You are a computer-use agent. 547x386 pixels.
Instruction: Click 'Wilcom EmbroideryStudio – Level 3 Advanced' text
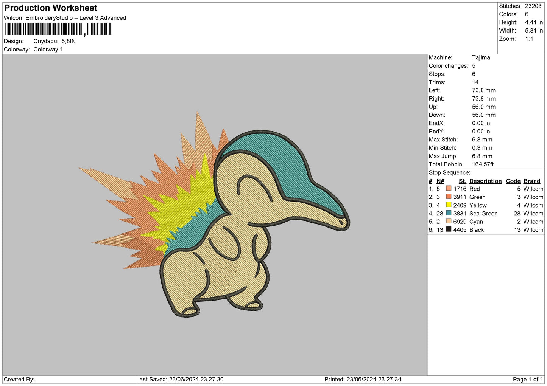pos(65,18)
